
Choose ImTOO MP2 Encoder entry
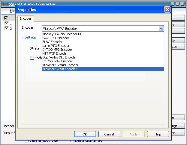click(103, 50)
